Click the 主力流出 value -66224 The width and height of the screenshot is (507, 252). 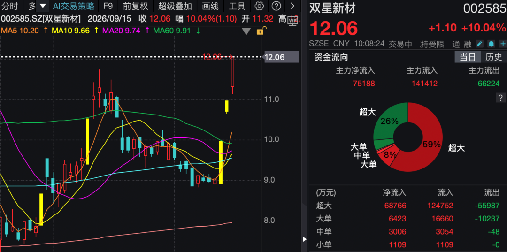click(x=487, y=84)
